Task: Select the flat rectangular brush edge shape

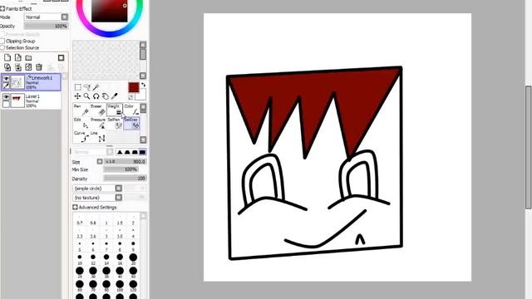Action: (x=142, y=152)
